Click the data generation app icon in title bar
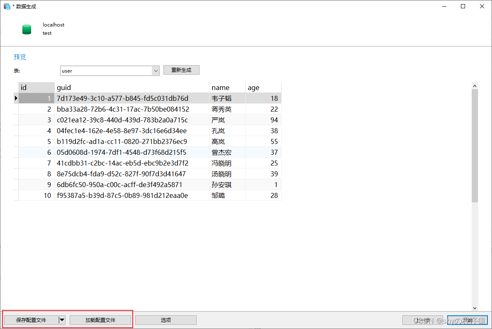Screen dimensions: 492x329 [x=7, y=7]
